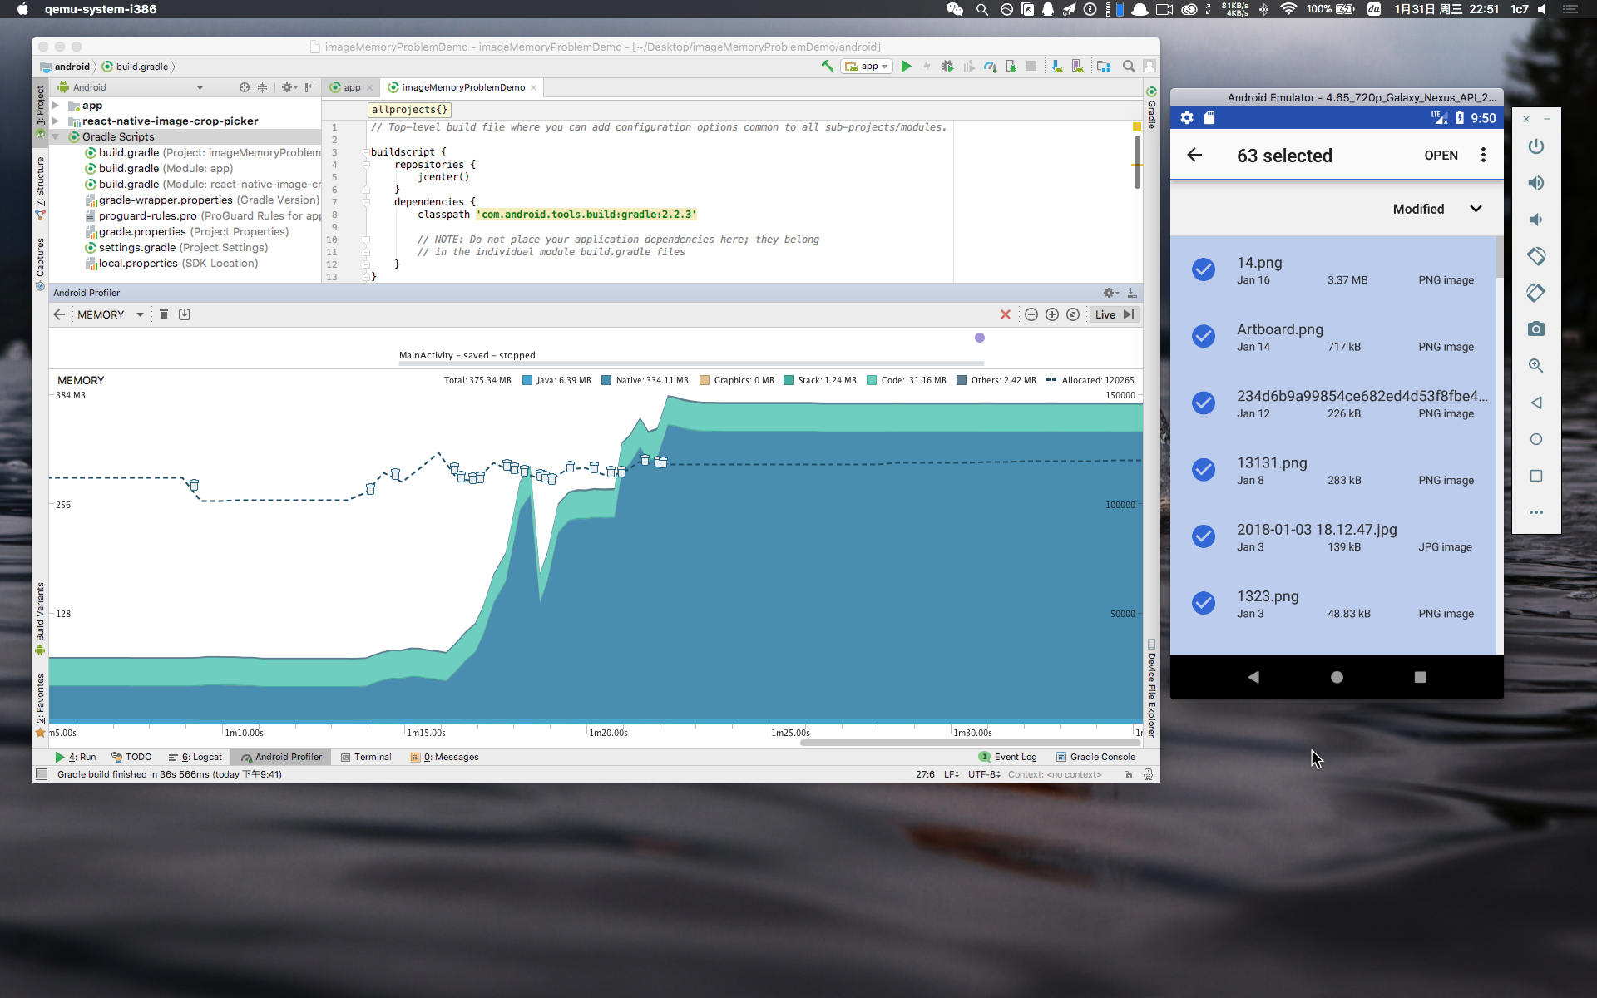Zoom out the profiler timeline
This screenshot has width=1597, height=998.
pyautogui.click(x=1031, y=314)
